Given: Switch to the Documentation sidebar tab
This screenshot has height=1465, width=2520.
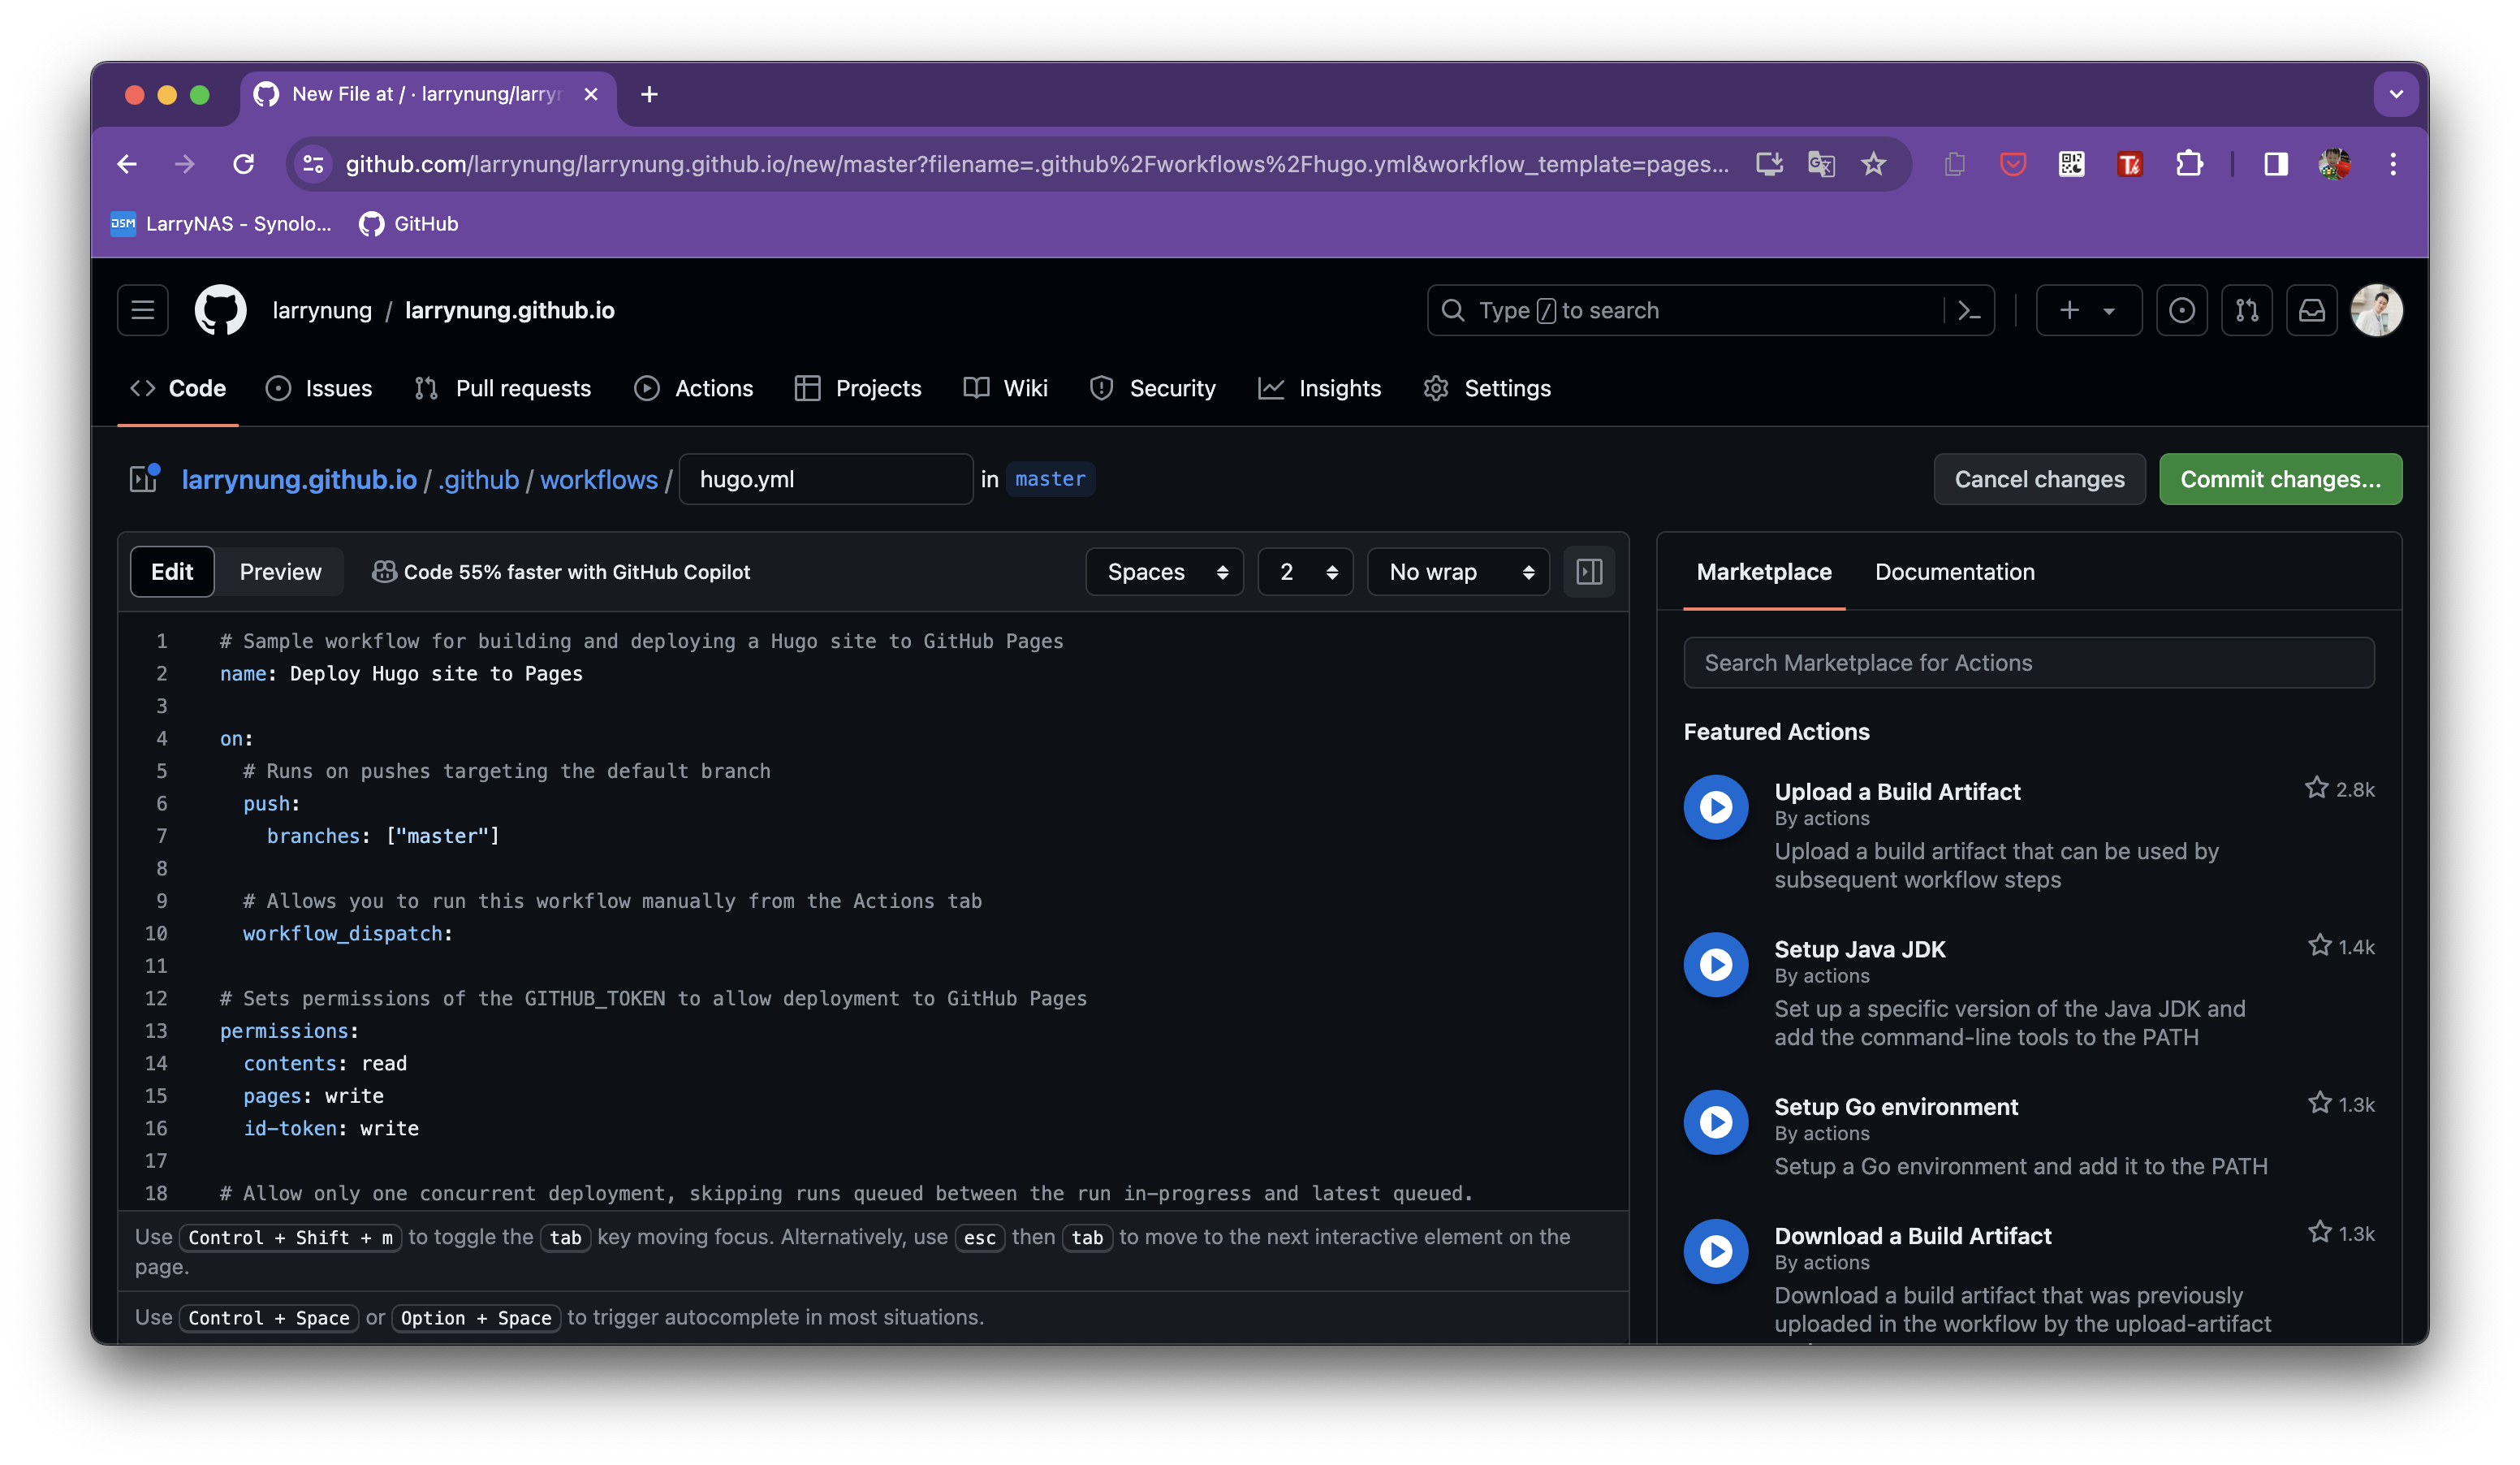Looking at the screenshot, I should [1955, 572].
